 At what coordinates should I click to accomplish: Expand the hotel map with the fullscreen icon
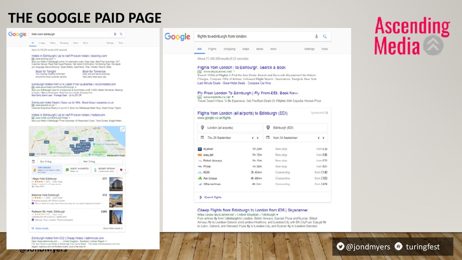[x=122, y=130]
